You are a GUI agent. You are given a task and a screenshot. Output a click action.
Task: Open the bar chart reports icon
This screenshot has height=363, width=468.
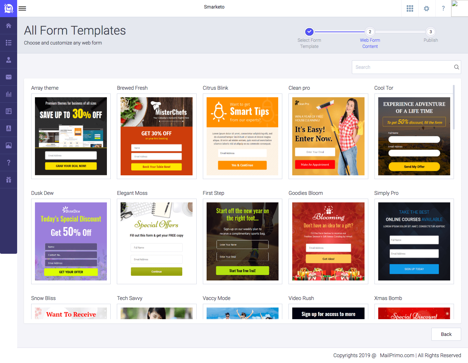(9, 94)
